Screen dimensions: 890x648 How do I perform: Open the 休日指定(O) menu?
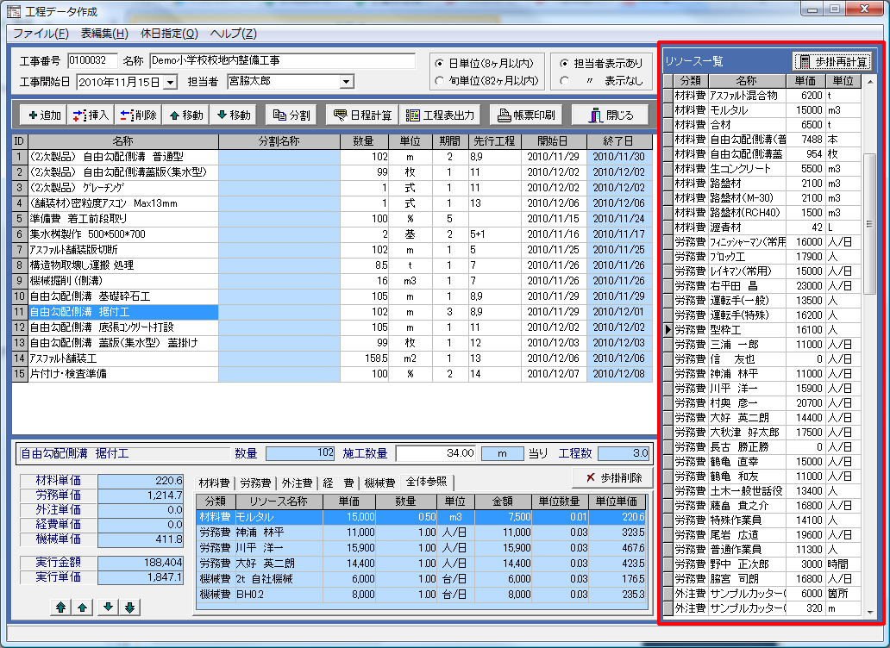coord(169,34)
